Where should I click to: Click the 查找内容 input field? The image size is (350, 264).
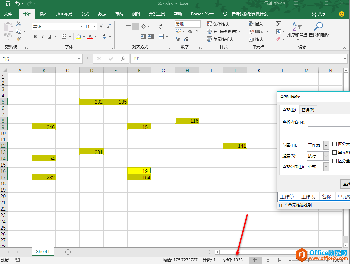(329, 122)
